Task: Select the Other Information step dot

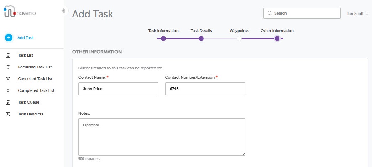Action: coord(277,38)
